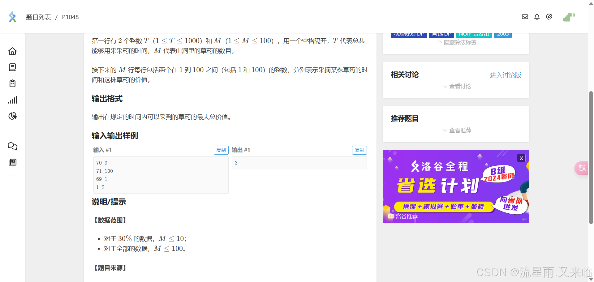Open the discussion chat bubbles icon
The width and height of the screenshot is (594, 282).
[12, 146]
